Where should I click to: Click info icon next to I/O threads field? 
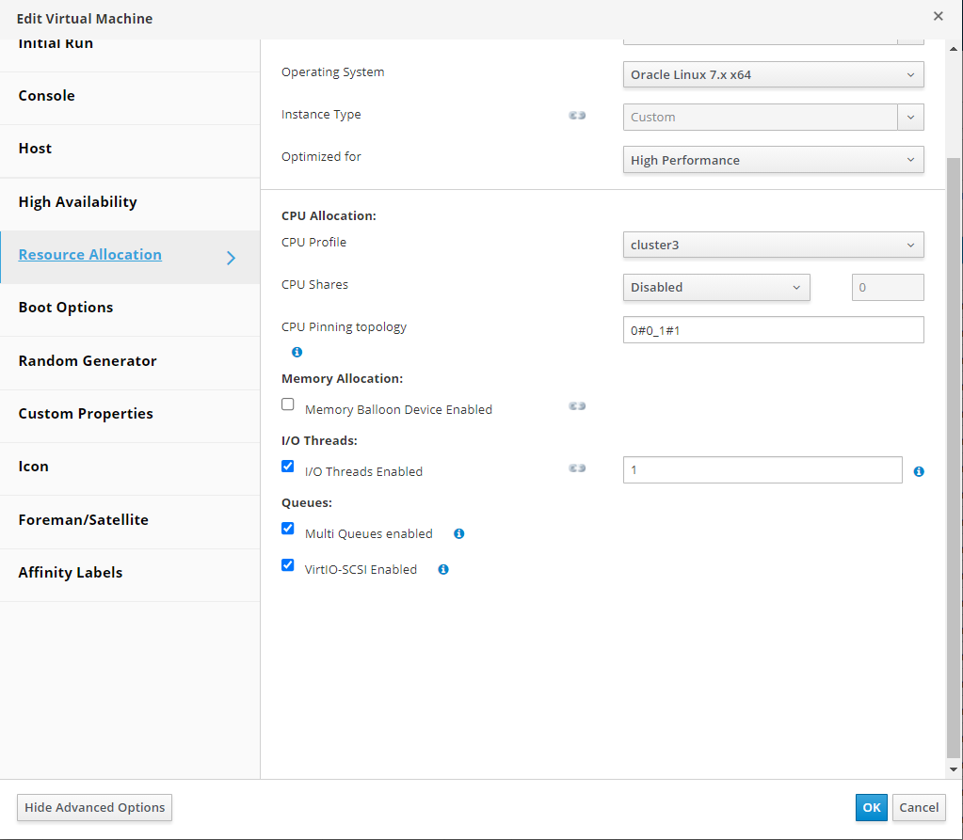pyautogui.click(x=919, y=471)
